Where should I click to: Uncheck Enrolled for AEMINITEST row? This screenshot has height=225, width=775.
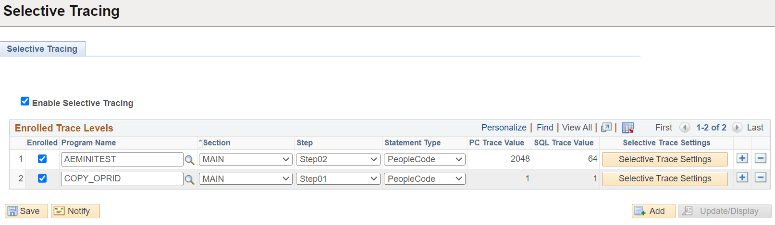tap(42, 159)
